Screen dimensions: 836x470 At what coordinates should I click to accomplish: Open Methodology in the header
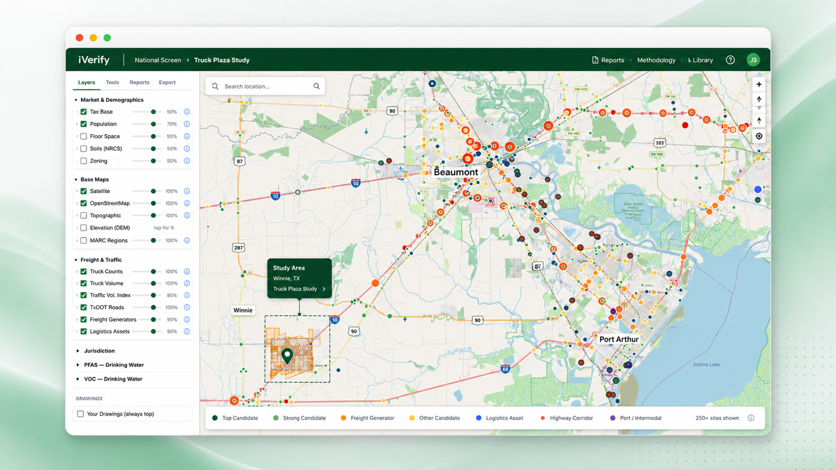pos(656,60)
